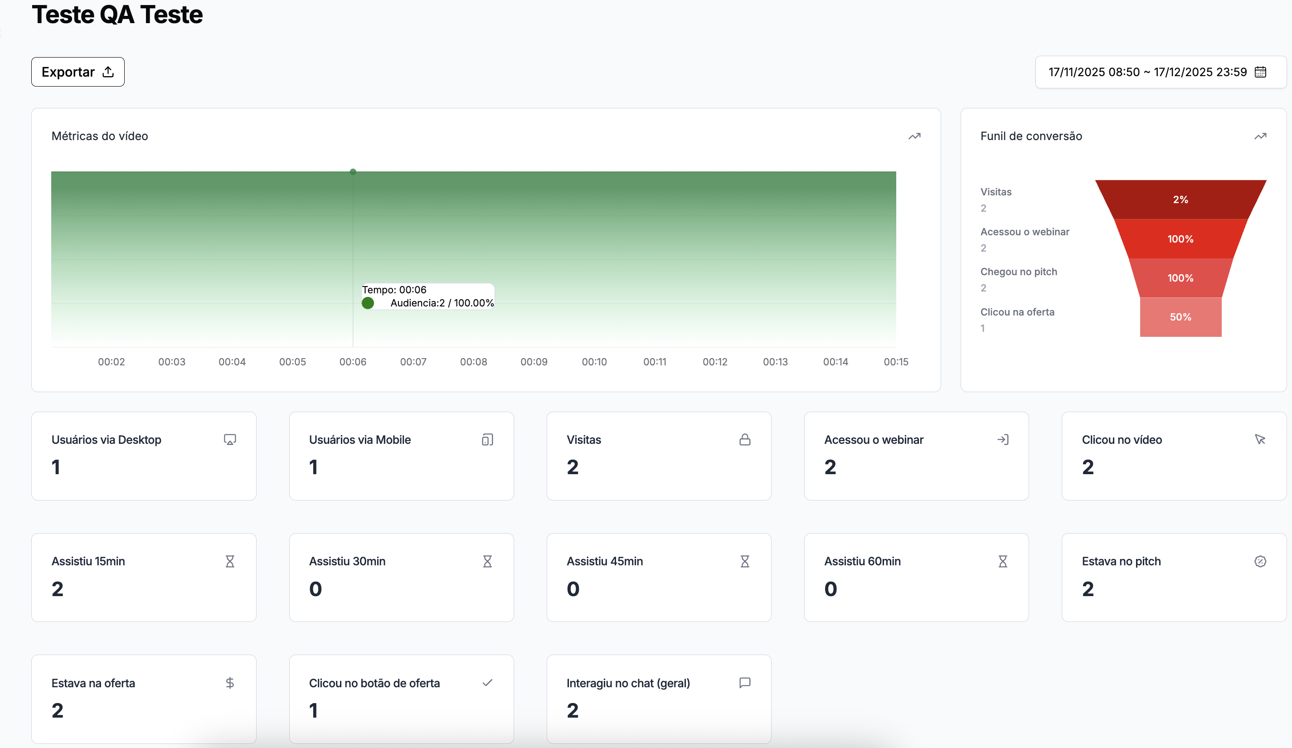Click the chart data point at 00:06
1292x748 pixels.
[x=353, y=172]
